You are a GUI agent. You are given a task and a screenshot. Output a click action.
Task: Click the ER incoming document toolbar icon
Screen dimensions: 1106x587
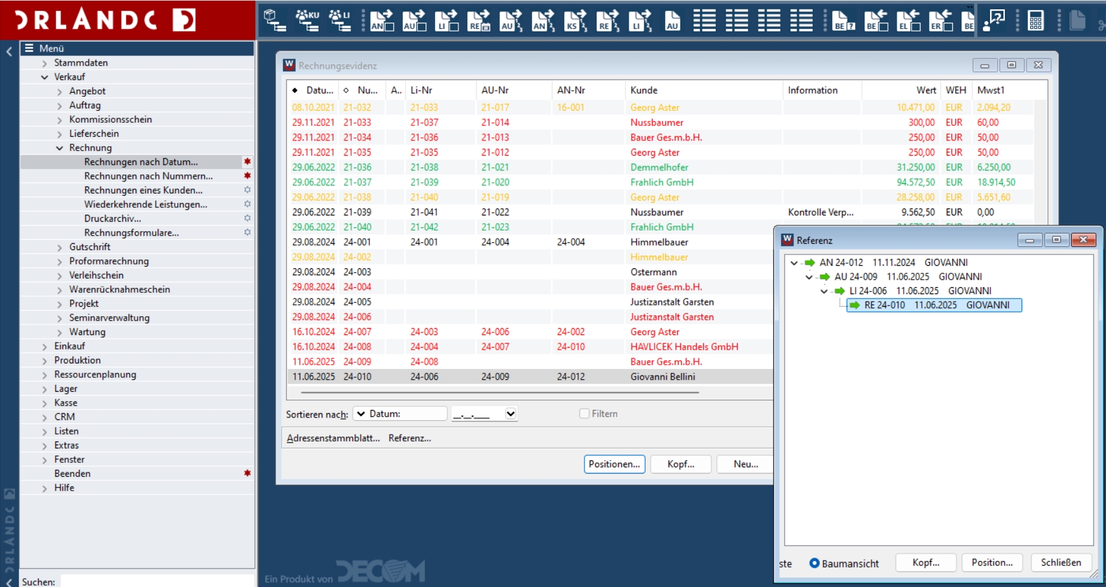pyautogui.click(x=940, y=20)
